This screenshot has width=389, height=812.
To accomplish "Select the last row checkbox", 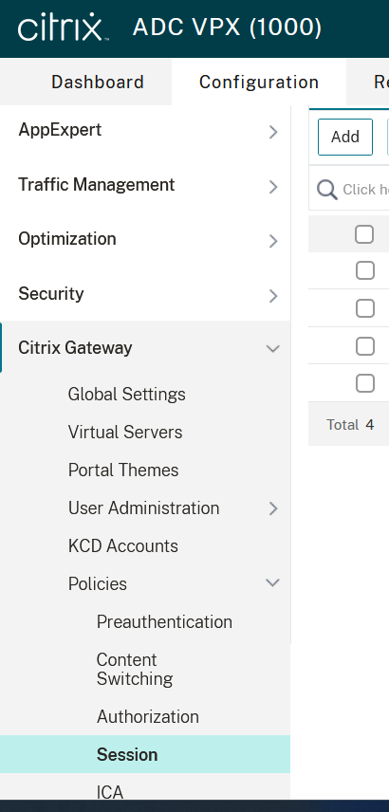I will coord(365,383).
